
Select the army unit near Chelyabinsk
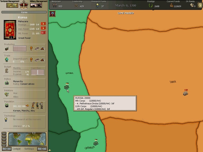[96, 142]
